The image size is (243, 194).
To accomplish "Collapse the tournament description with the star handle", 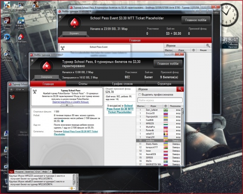I will (x=67, y=105).
